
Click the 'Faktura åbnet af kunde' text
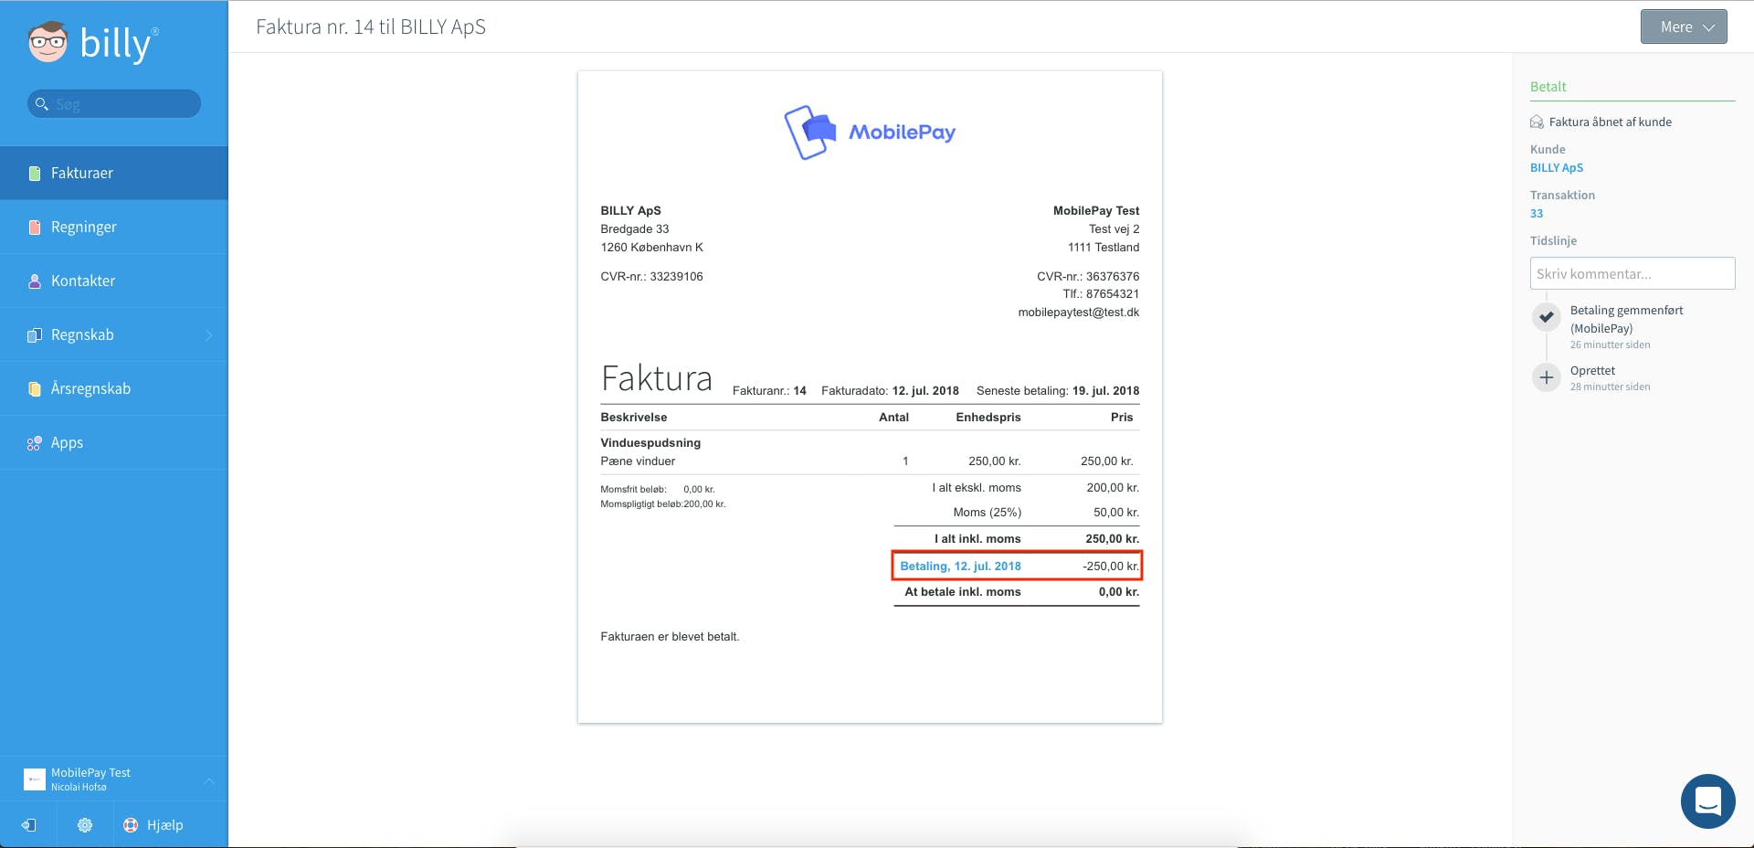[x=1610, y=122]
